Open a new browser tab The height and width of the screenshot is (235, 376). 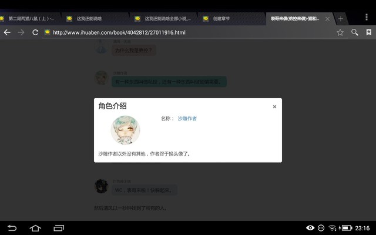click(x=341, y=19)
